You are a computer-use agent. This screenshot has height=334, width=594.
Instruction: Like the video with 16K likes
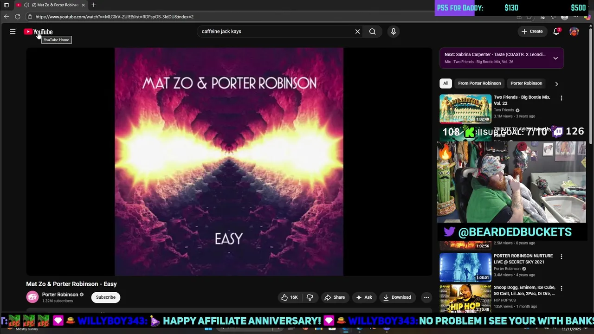coord(290,297)
